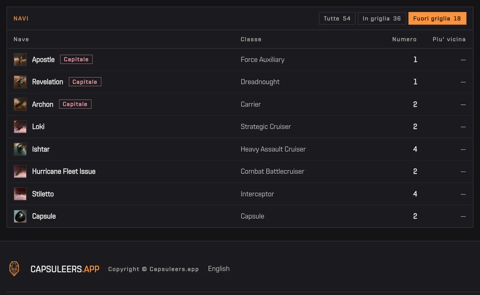Screen dimensions: 480x295
Task: Select the Apostle ship name
Action: pos(43,60)
